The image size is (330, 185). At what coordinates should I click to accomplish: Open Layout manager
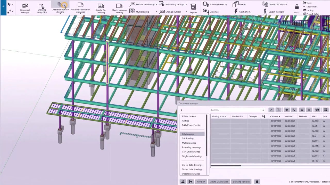(274, 12)
